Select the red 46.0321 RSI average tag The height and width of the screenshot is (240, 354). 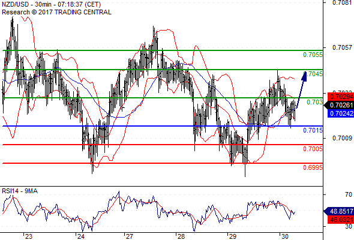click(x=341, y=220)
